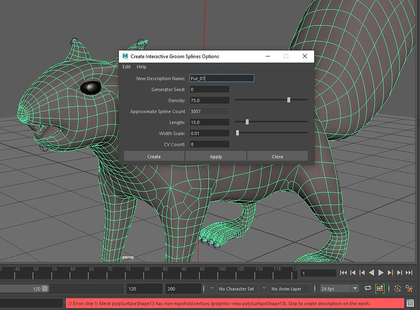Play the animation backwards
This screenshot has height=310, width=420.
point(372,273)
